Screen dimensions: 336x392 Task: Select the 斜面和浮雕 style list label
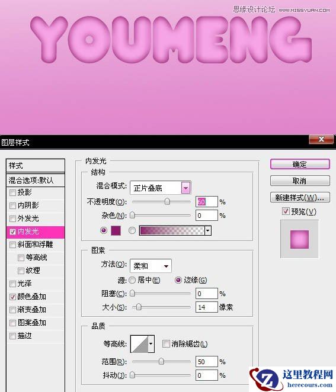tap(36, 245)
